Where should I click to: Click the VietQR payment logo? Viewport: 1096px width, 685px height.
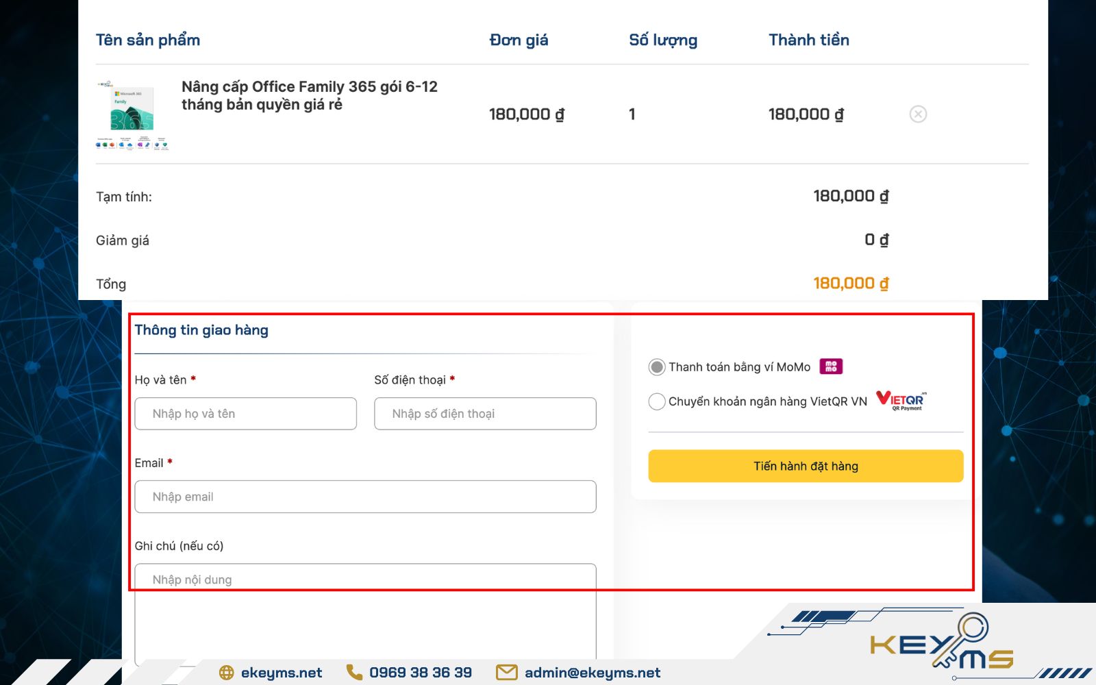pos(901,400)
